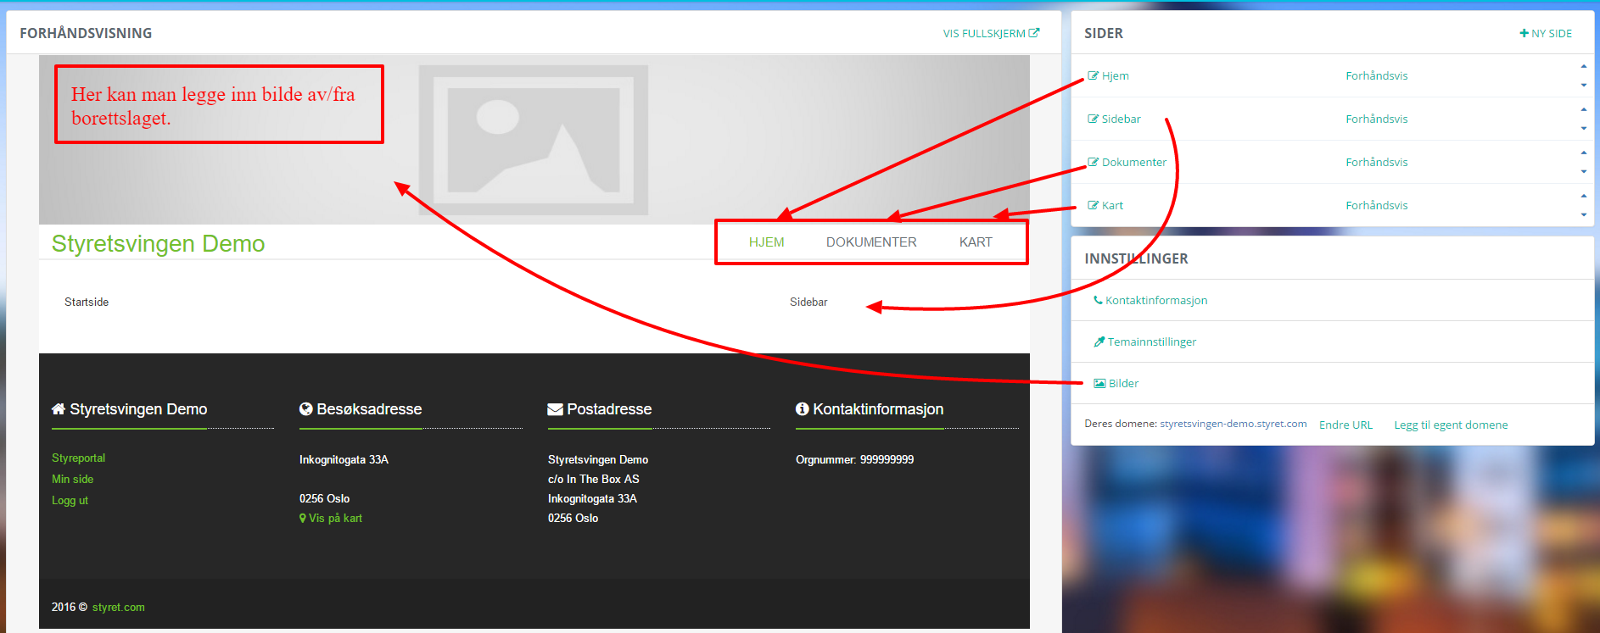This screenshot has height=633, width=1600.
Task: Click Vis på kart map pin link
Action: pos(331,518)
